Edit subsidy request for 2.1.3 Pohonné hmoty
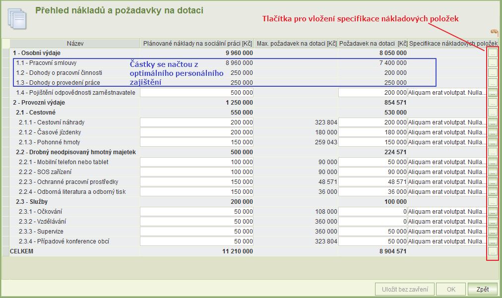This screenshot has width=502, height=298. point(373,142)
